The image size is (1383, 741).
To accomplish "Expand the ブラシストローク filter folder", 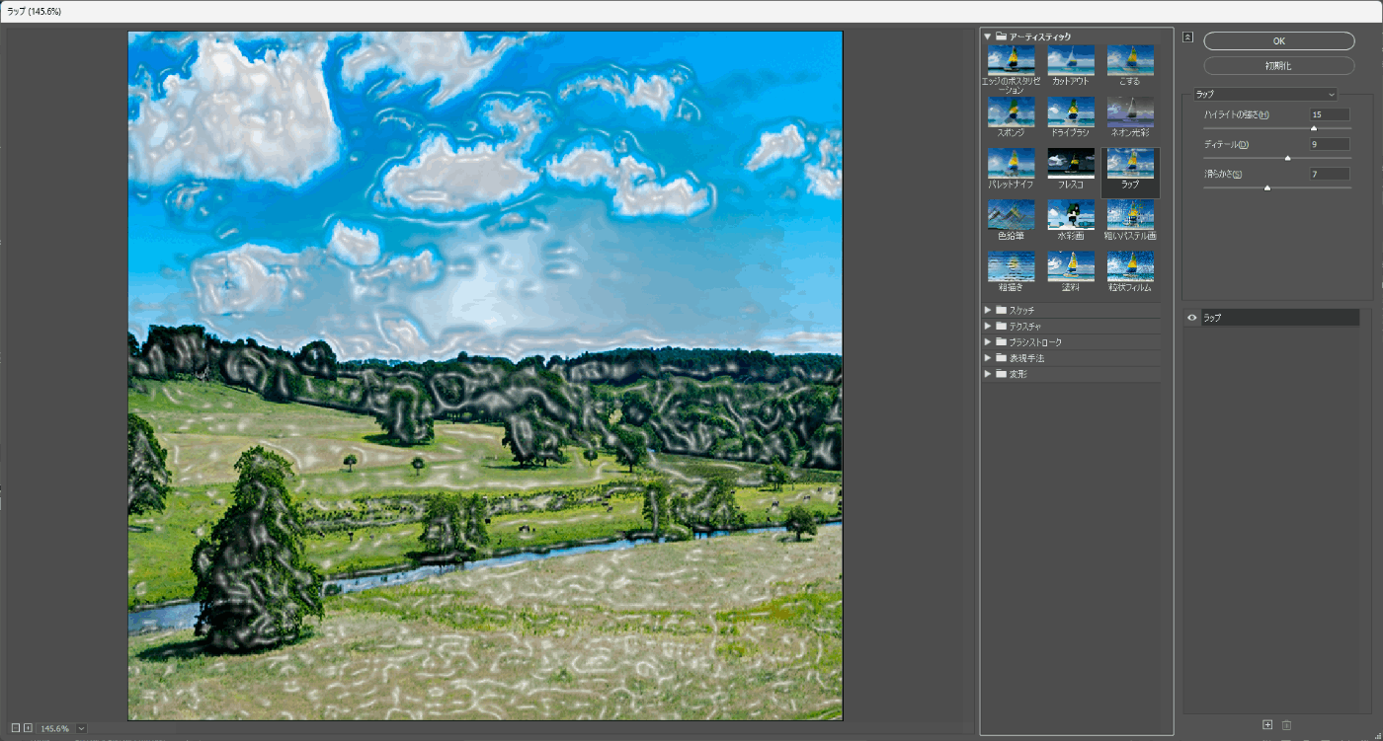I will 988,342.
